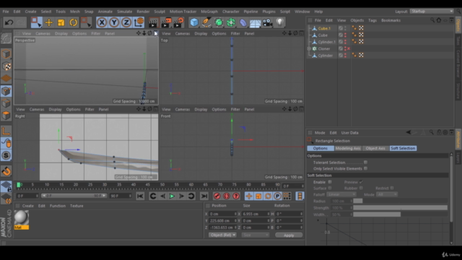Adjust the Radius slider
Image resolution: width=462 pixels, height=260 pixels.
coord(400,201)
